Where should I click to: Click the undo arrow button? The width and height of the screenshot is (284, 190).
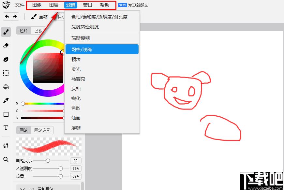point(7,17)
